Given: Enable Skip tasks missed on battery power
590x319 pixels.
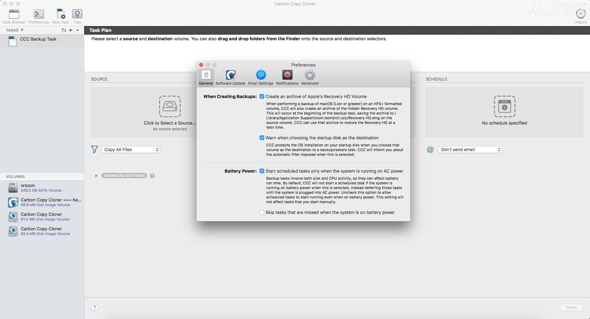Looking at the screenshot, I should click(262, 213).
